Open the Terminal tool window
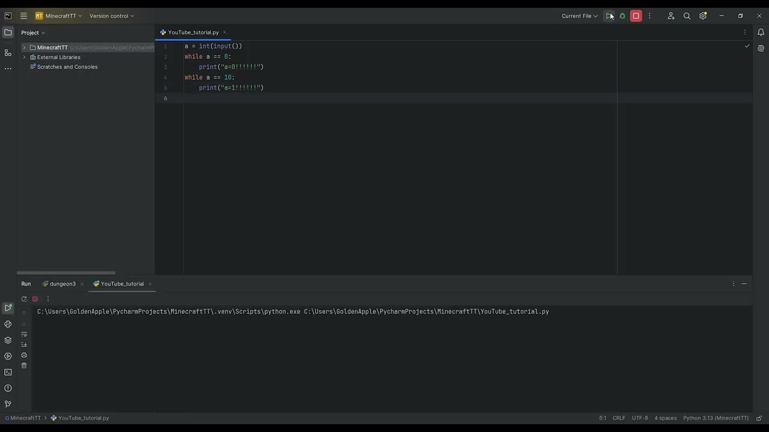This screenshot has width=769, height=432. point(8,372)
